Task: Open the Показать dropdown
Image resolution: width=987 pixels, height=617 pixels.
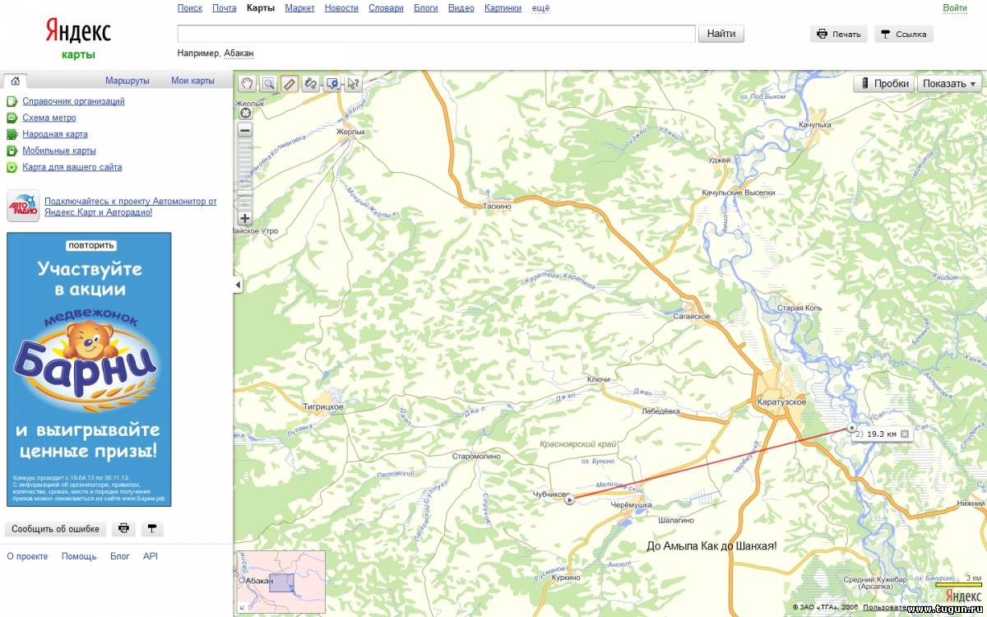Action: coord(950,83)
